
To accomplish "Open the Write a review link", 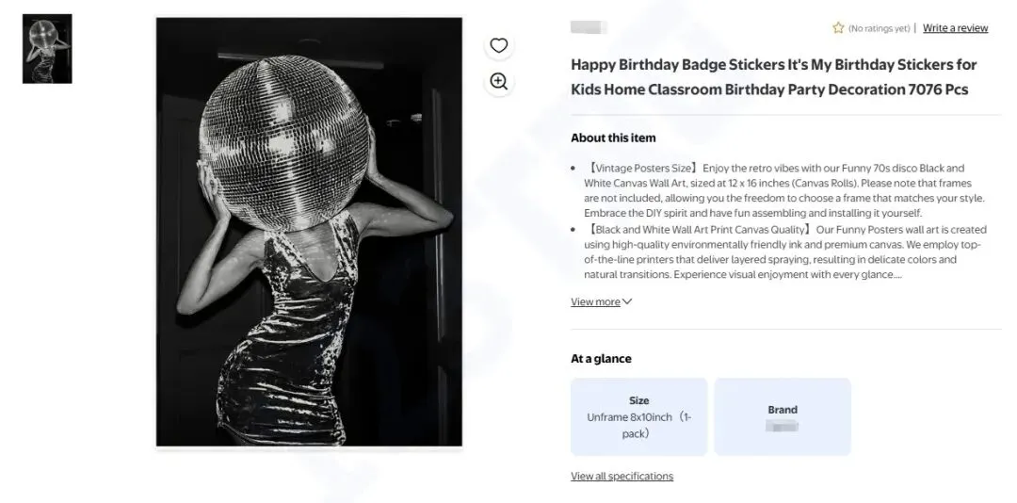I will 955,28.
